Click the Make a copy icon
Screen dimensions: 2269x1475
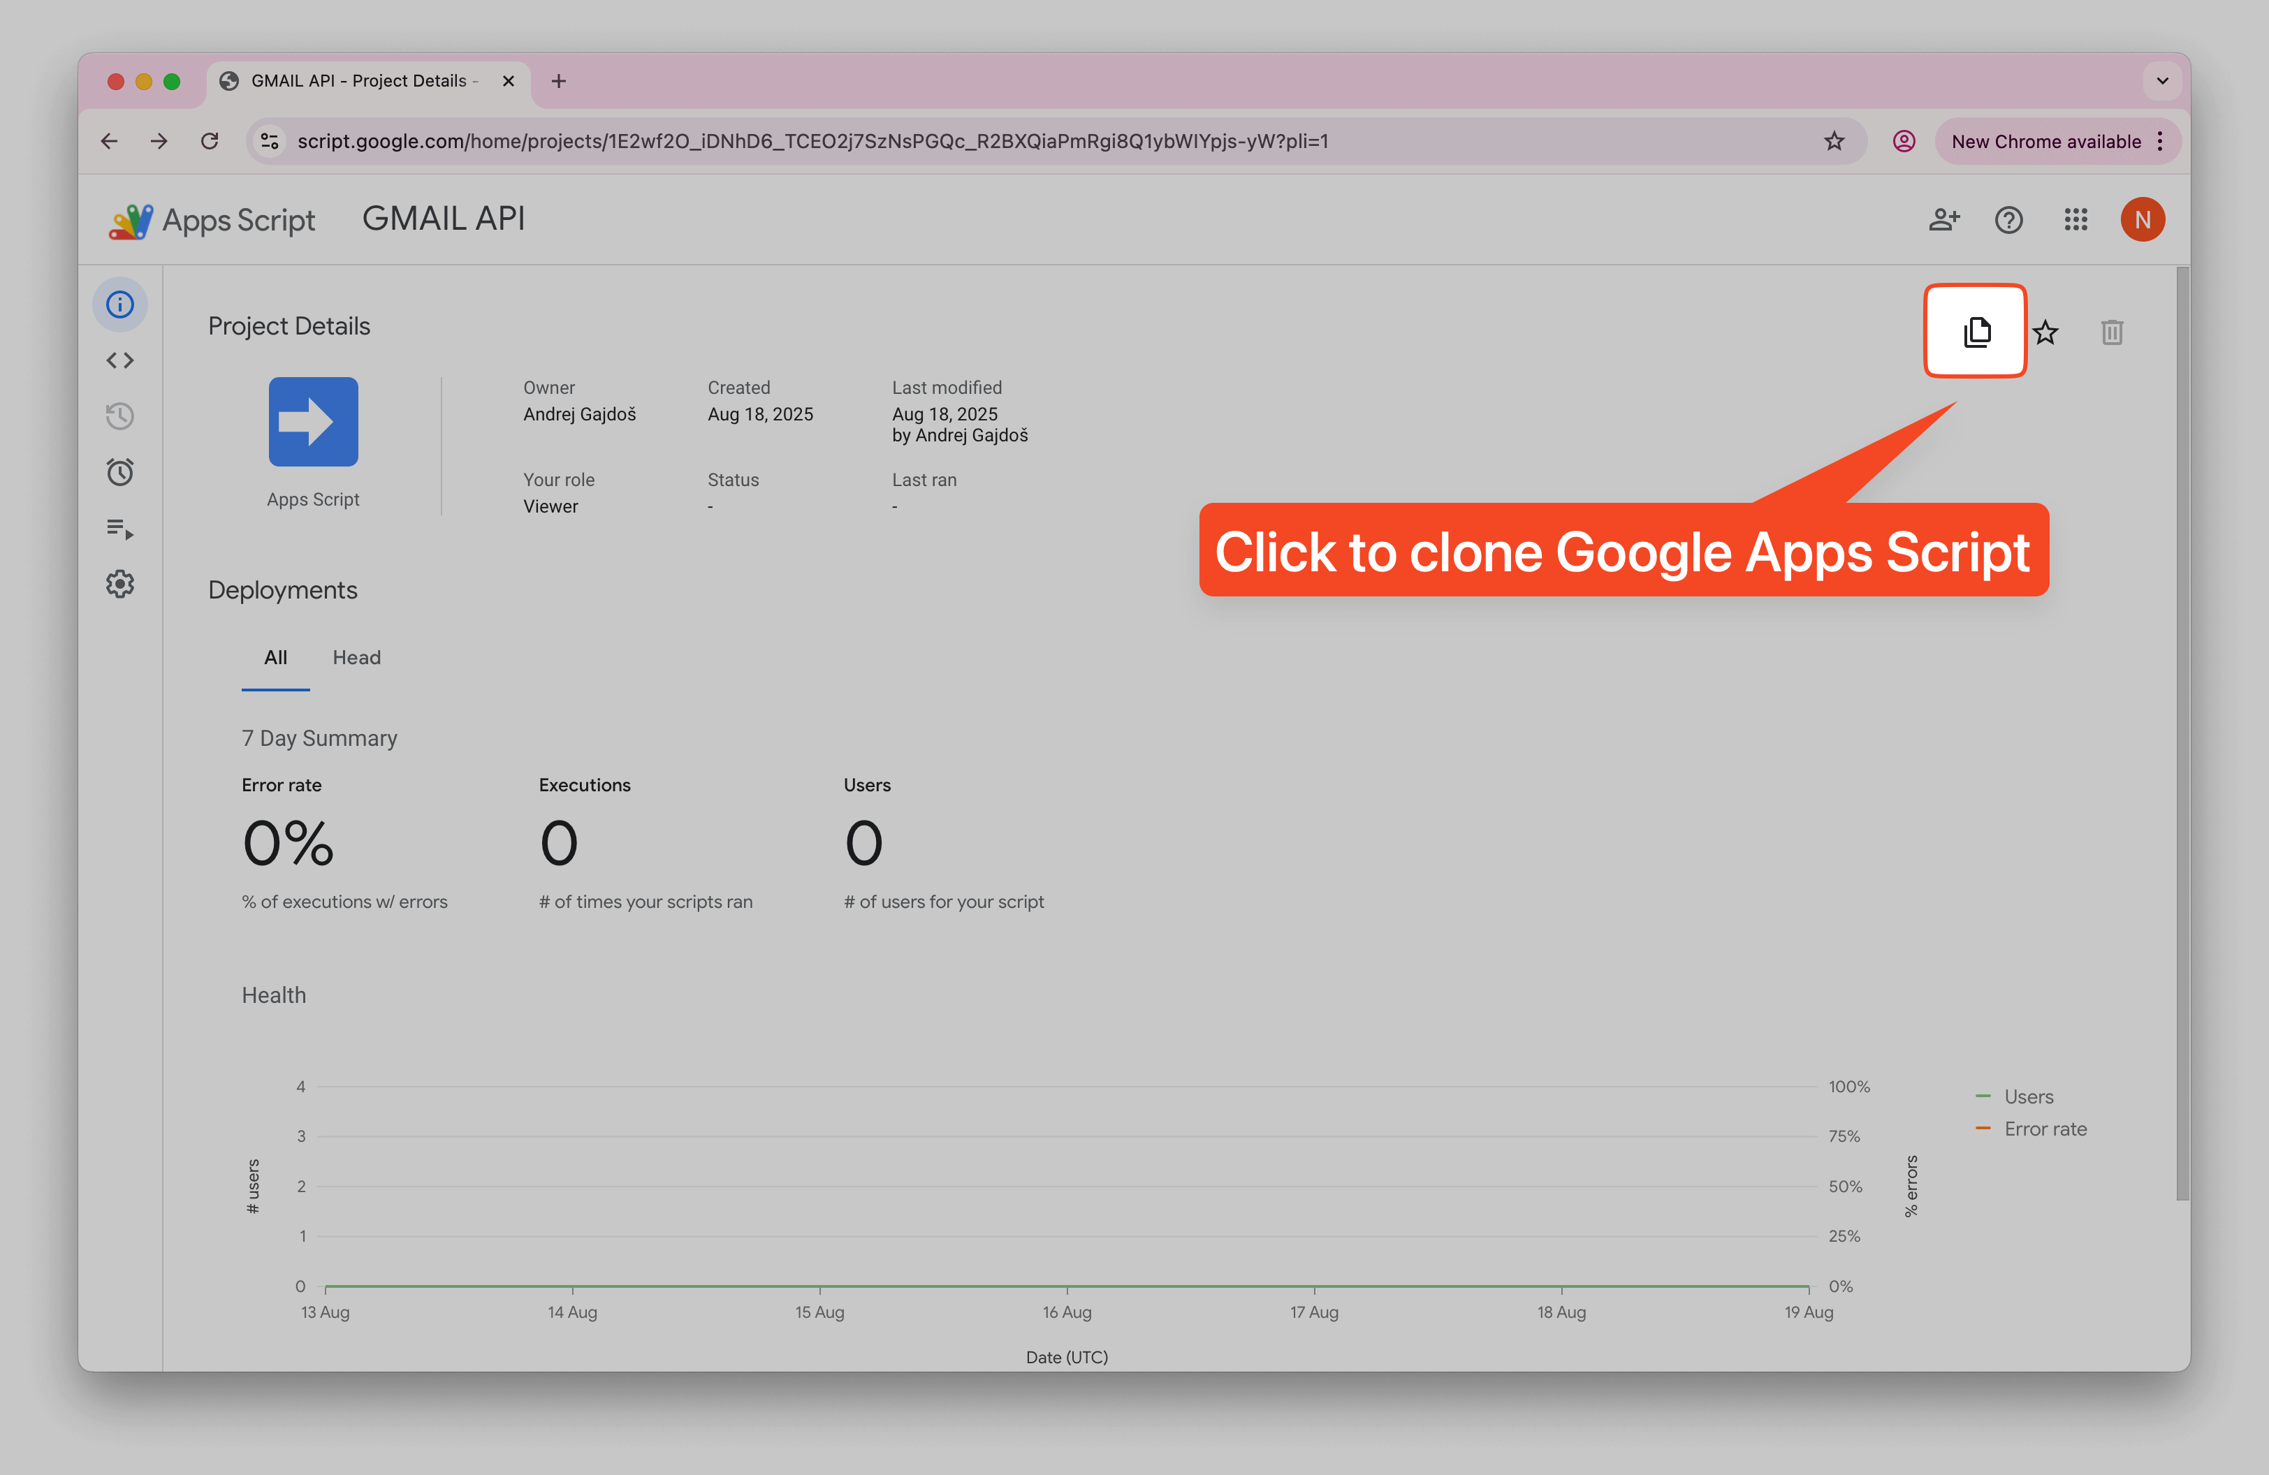pyautogui.click(x=1976, y=332)
